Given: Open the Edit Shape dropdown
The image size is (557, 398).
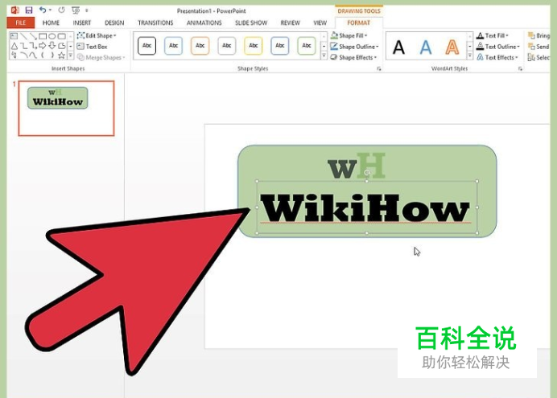Looking at the screenshot, I should 97,35.
